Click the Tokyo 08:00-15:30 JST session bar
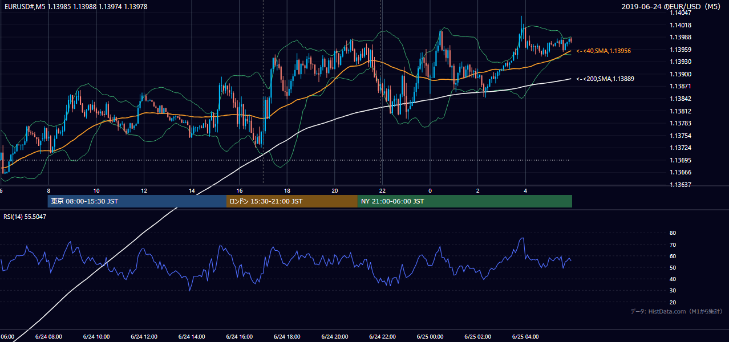 [137, 201]
